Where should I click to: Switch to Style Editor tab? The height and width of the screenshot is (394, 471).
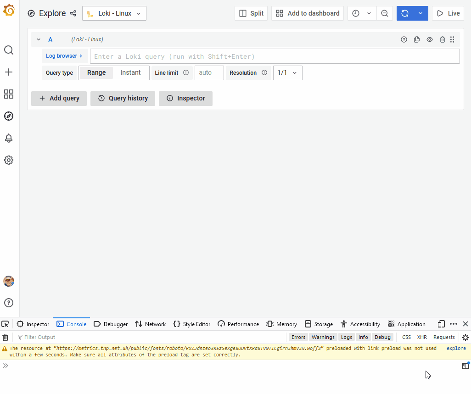pyautogui.click(x=192, y=324)
